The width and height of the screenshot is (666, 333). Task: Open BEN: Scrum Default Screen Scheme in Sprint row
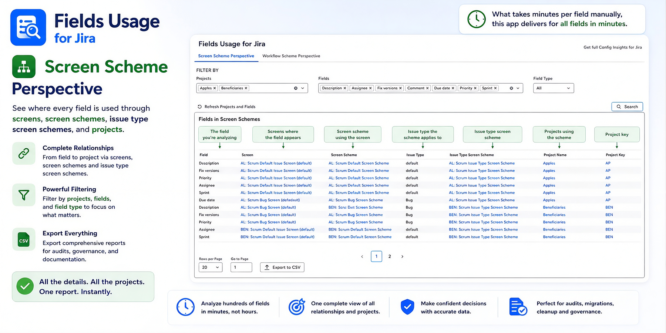360,237
